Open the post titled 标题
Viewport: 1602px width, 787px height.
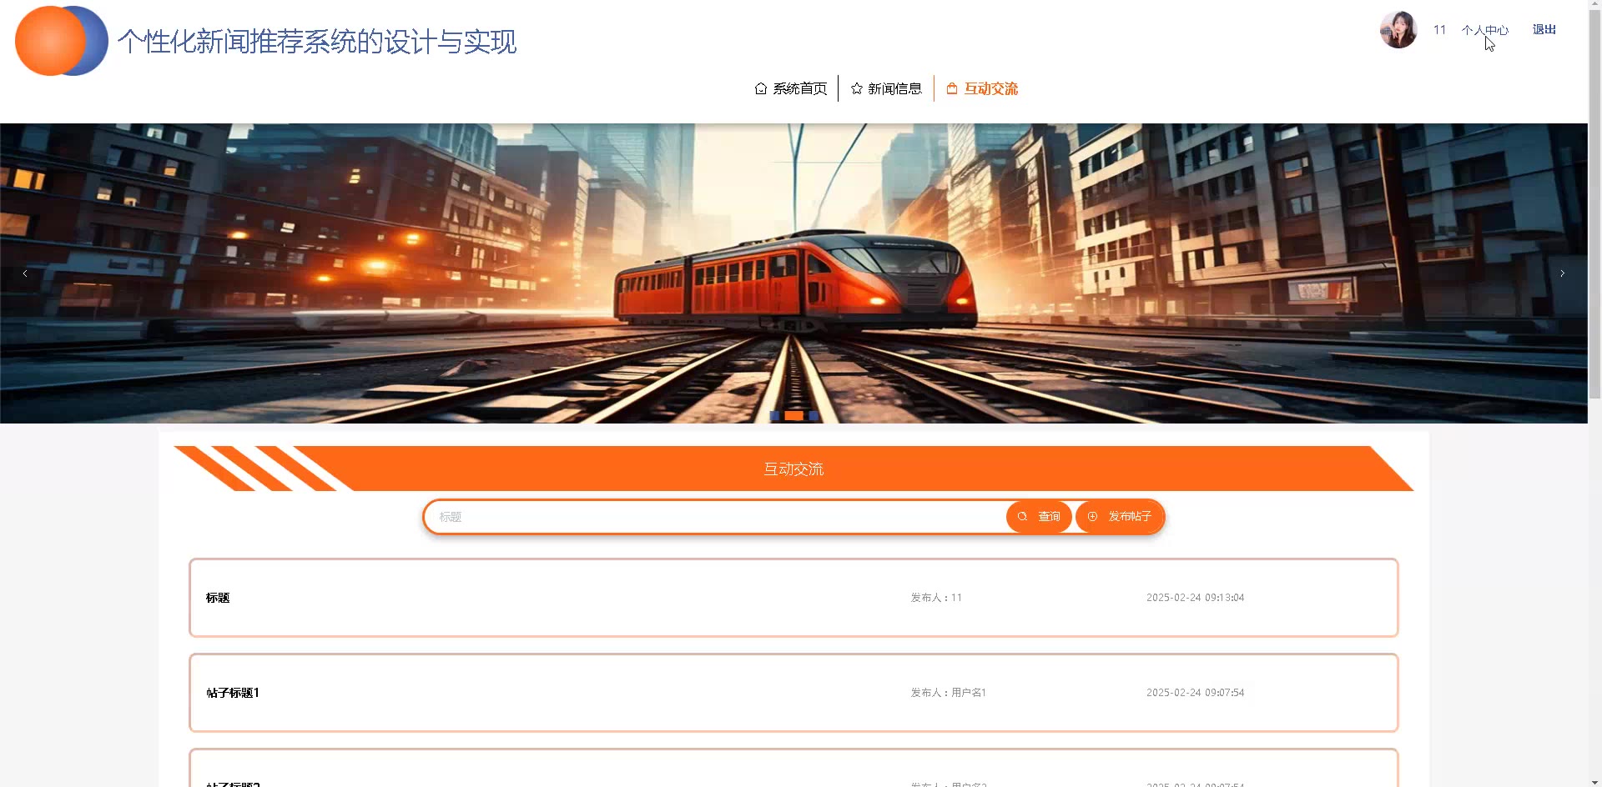point(793,598)
